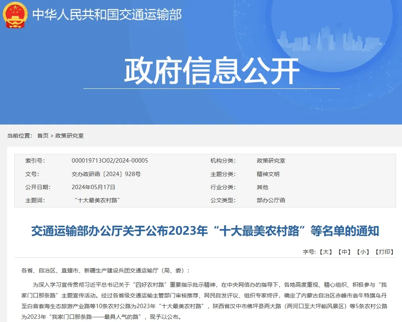Click the 主题词 label
The width and height of the screenshot is (402, 322).
(x=35, y=200)
